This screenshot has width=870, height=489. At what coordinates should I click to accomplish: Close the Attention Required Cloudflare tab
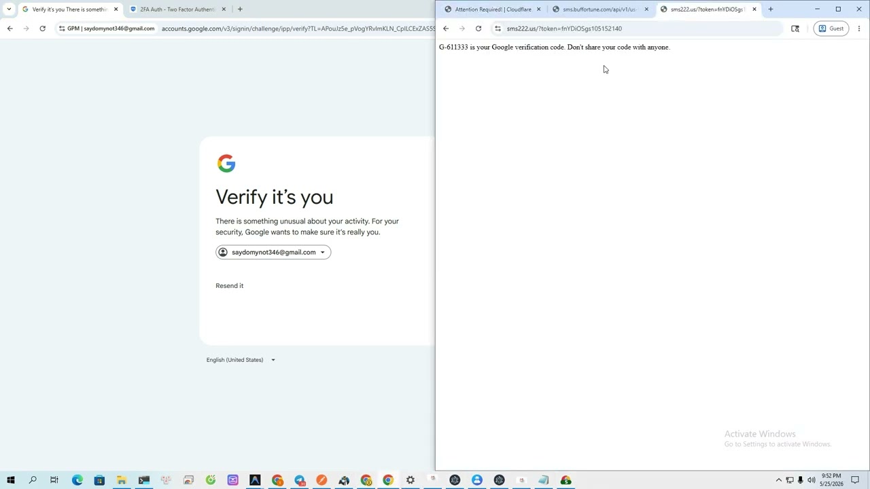coord(538,10)
